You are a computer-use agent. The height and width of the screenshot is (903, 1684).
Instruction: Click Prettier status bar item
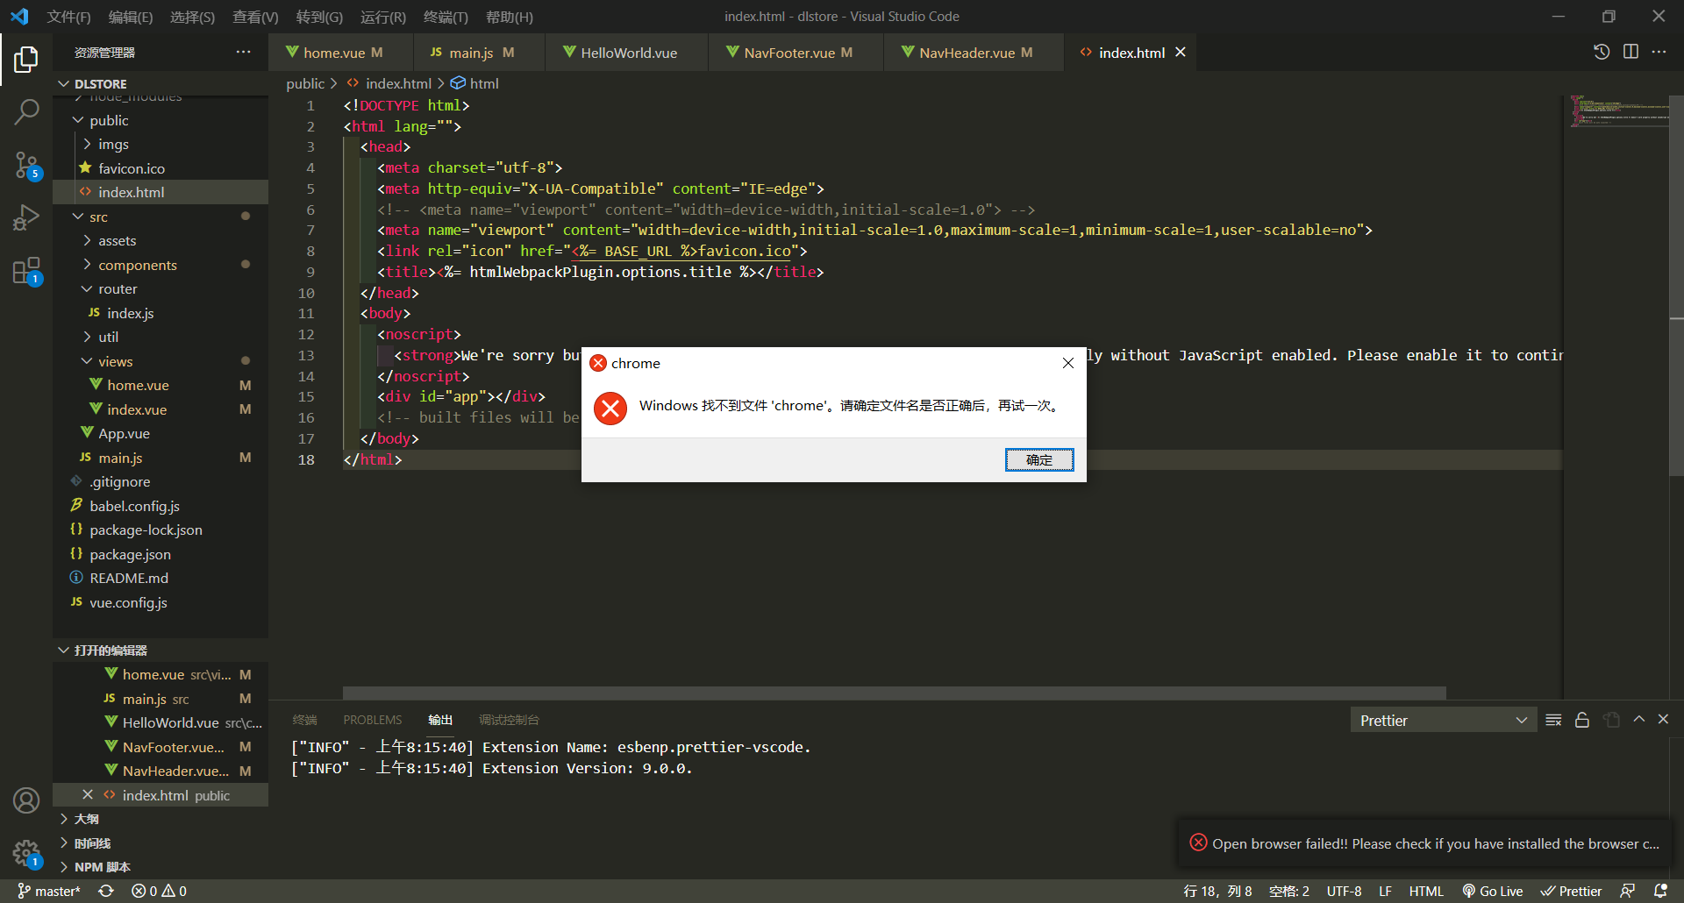point(1572,891)
